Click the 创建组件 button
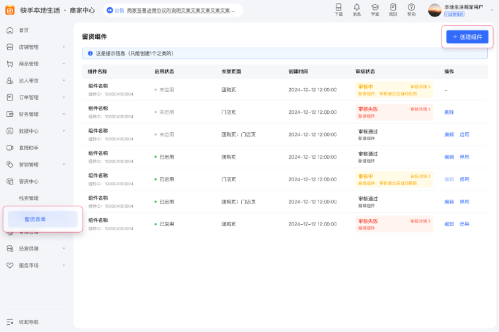 (467, 37)
